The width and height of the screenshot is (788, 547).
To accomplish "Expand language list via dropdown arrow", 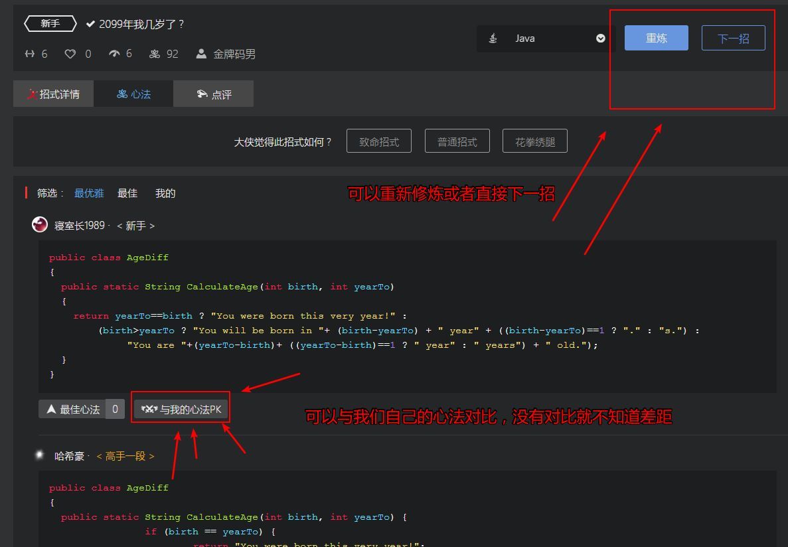I will (x=600, y=39).
